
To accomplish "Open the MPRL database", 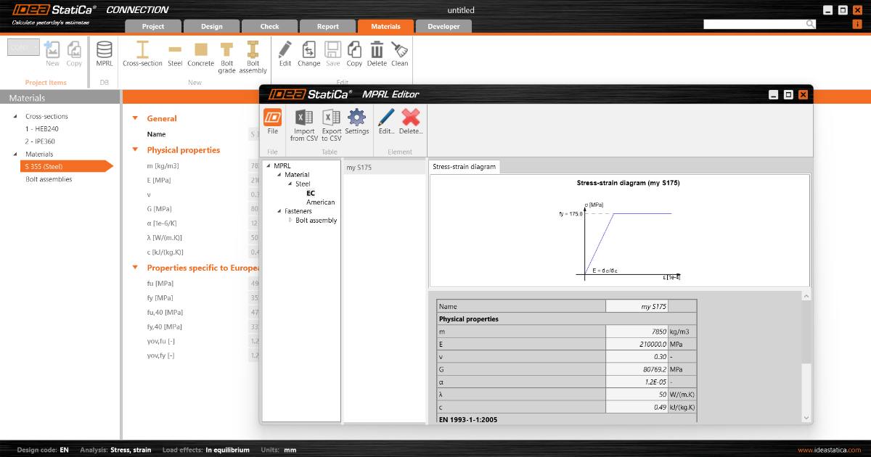I will tap(104, 53).
